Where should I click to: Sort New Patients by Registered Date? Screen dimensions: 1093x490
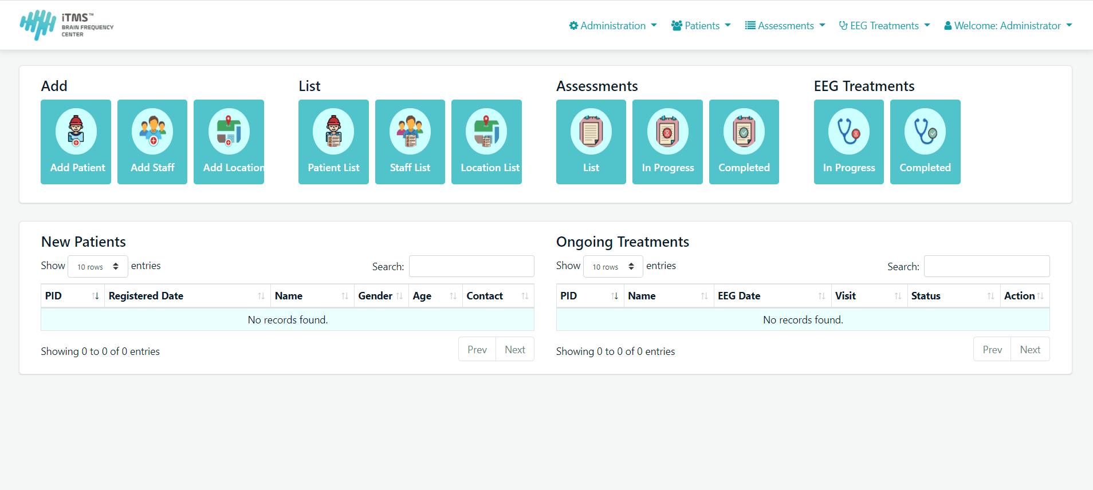coord(187,296)
